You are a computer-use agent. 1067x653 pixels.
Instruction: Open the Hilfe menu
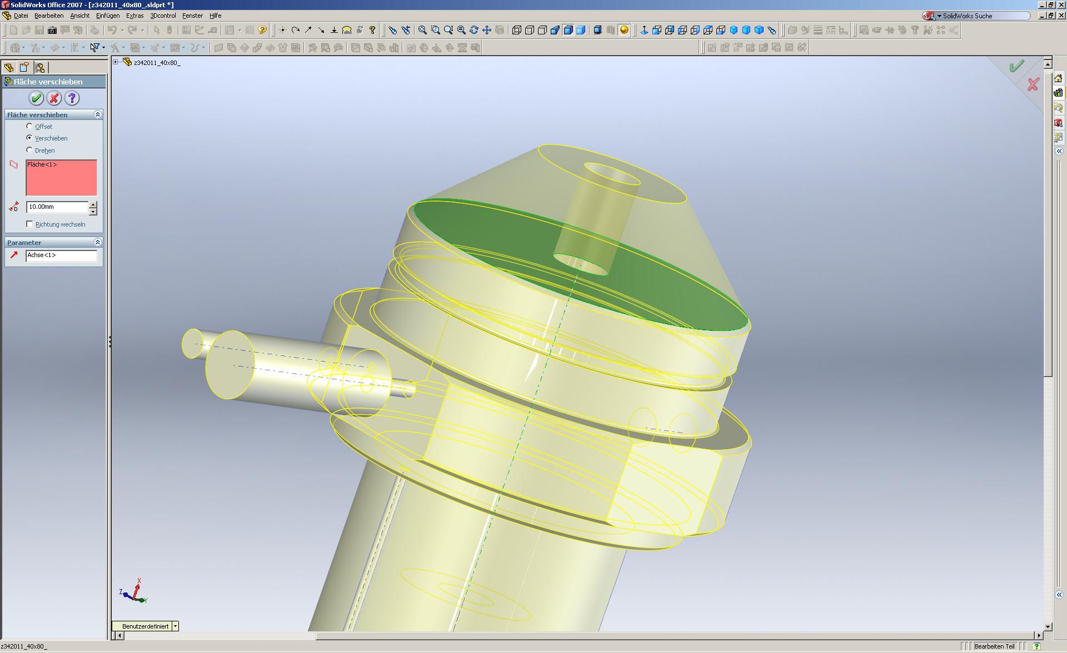215,16
